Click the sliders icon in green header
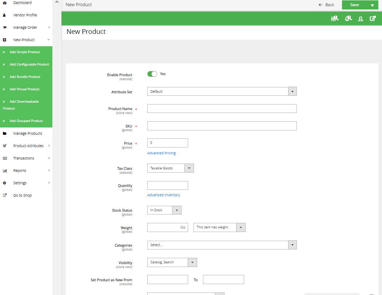Image resolution: width=382 pixels, height=295 pixels. [x=335, y=19]
